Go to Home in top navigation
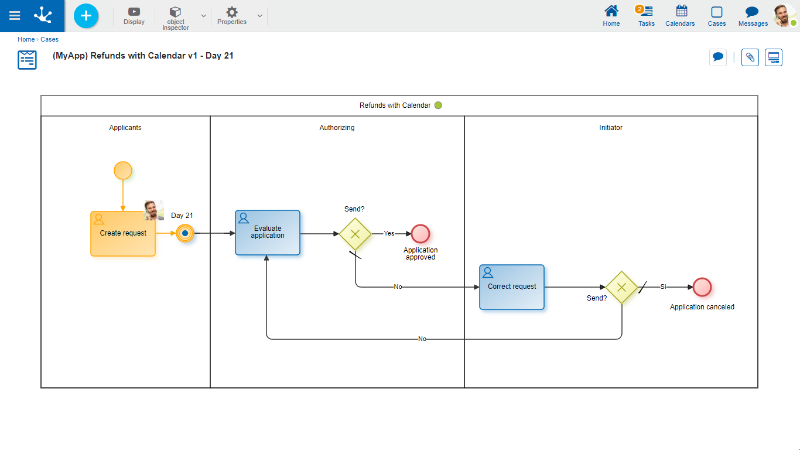This screenshot has width=800, height=450. [x=611, y=16]
